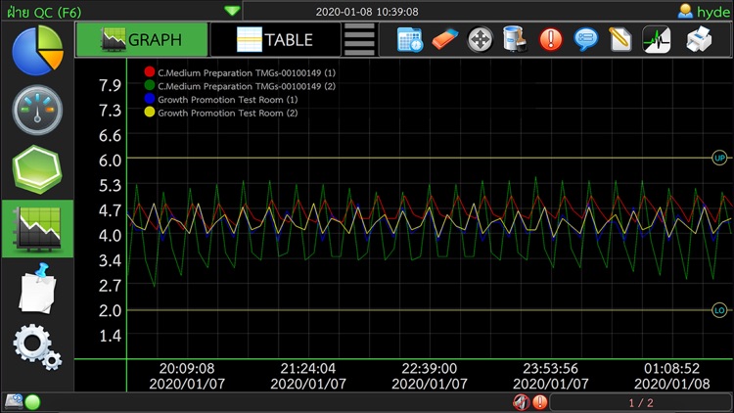Expand the green dropdown arrow beside QC (F6)
This screenshot has height=413, width=734.
tap(232, 11)
